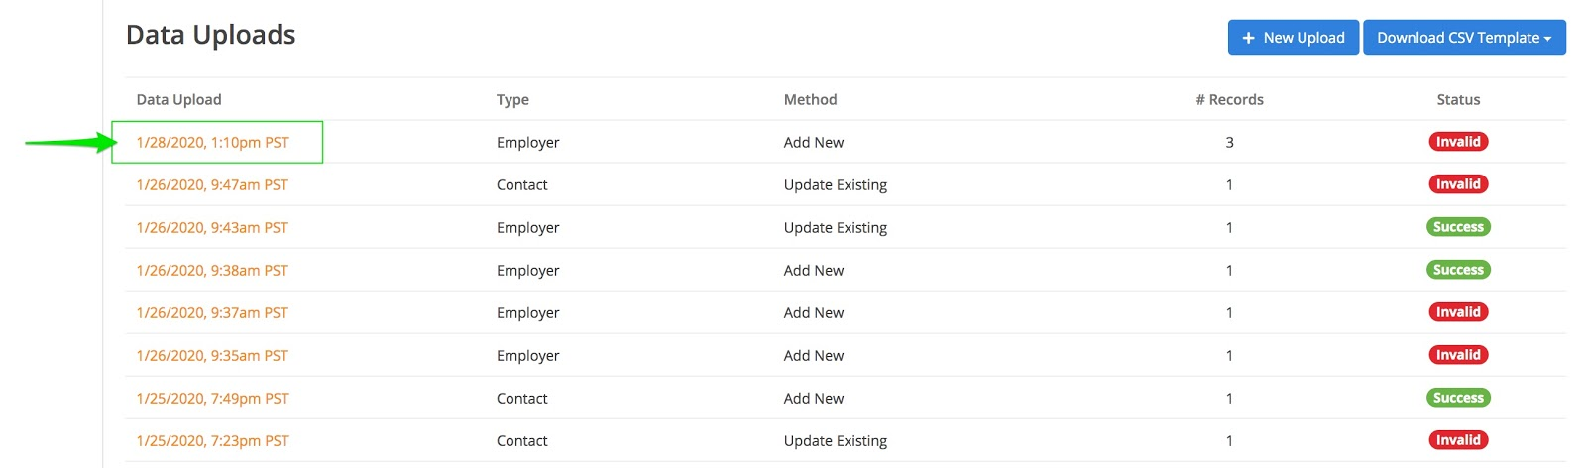Open the 1/26/2020, 9:43am PST upload
This screenshot has width=1586, height=468.
pyautogui.click(x=212, y=228)
